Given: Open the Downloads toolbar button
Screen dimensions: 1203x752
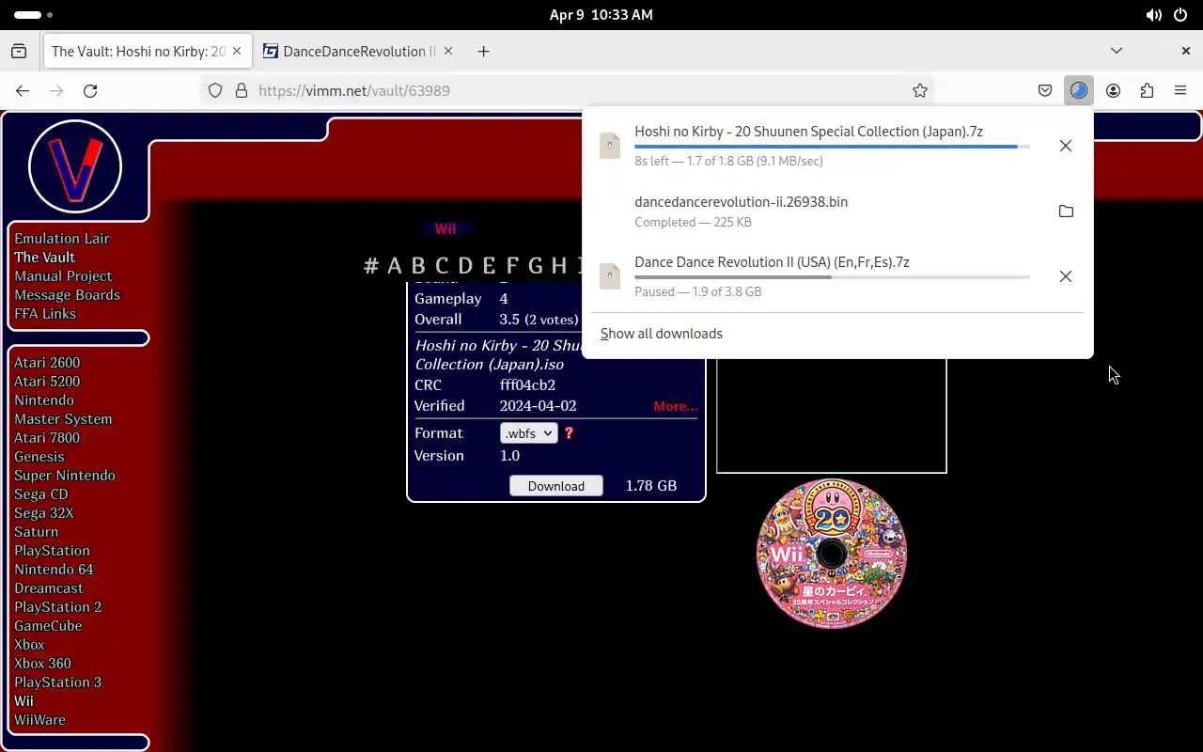Looking at the screenshot, I should click(x=1079, y=90).
